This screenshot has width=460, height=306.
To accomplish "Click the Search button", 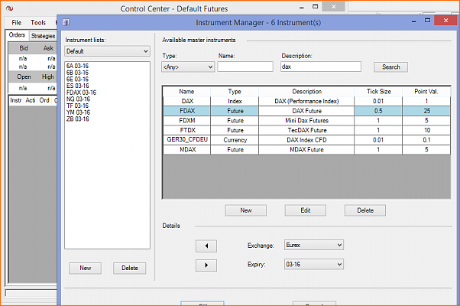I will 390,67.
